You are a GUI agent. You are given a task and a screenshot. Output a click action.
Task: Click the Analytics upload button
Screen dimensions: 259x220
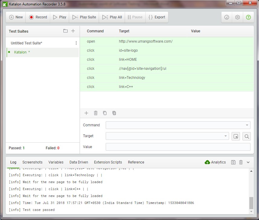[215, 162]
